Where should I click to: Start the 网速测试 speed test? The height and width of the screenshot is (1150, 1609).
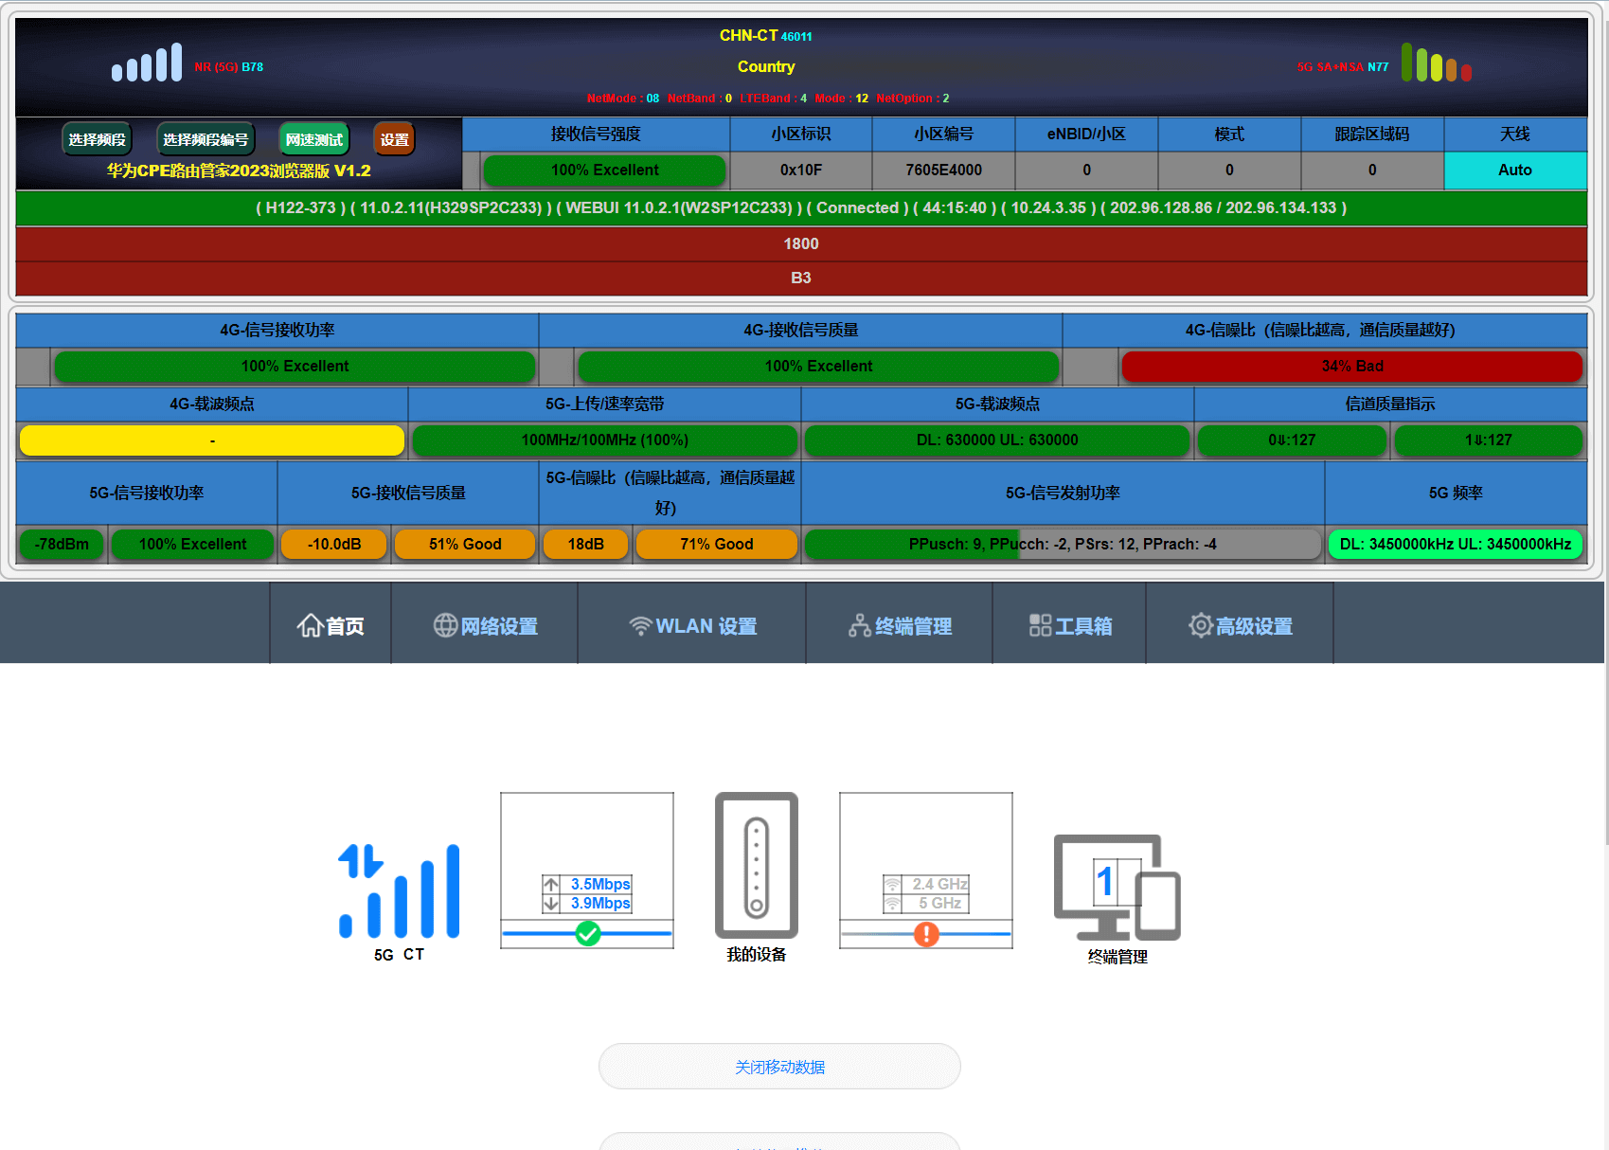(313, 139)
